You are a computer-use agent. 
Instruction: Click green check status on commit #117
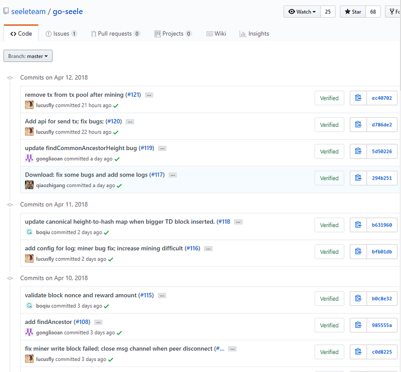coord(119,185)
